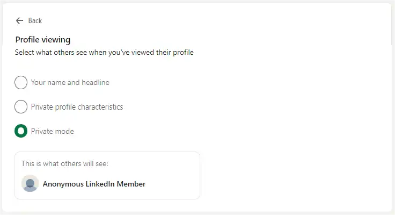Image resolution: width=395 pixels, height=215 pixels.
Task: Click the Private mode label text
Action: [x=53, y=131]
